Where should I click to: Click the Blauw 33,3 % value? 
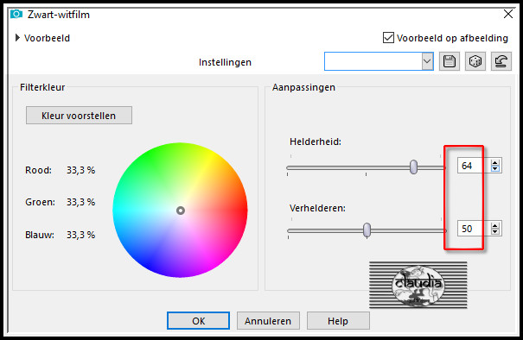tap(80, 235)
